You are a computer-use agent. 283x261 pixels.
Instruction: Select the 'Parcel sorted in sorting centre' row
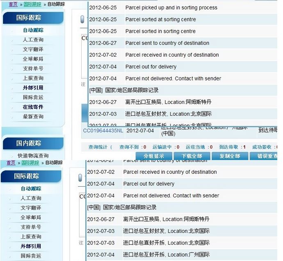(x=160, y=31)
